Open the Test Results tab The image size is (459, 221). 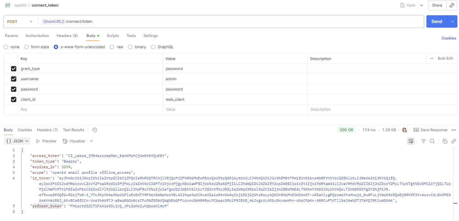(x=74, y=130)
